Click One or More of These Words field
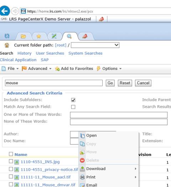The width and height of the screenshot is (171, 187). 119,115
